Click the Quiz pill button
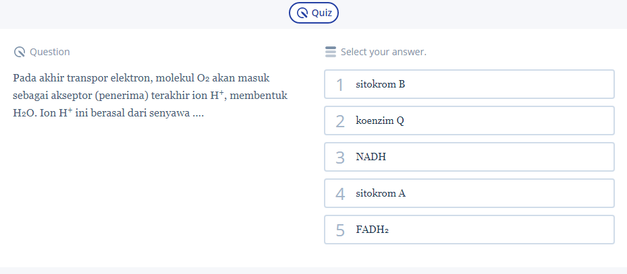The image size is (627, 274). click(x=314, y=13)
